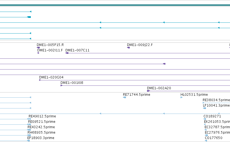Click the HL02531.5prime blue arrow glyph
The width and height of the screenshot is (230, 142).
[x=181, y=97]
